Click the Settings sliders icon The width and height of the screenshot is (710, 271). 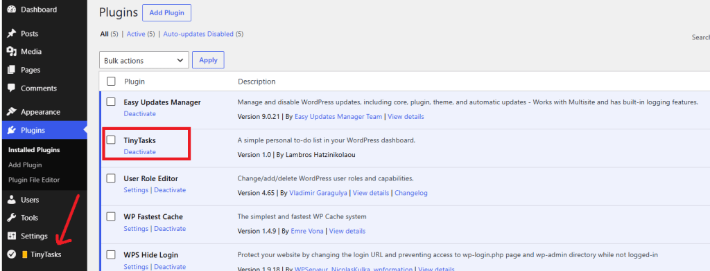coord(12,236)
